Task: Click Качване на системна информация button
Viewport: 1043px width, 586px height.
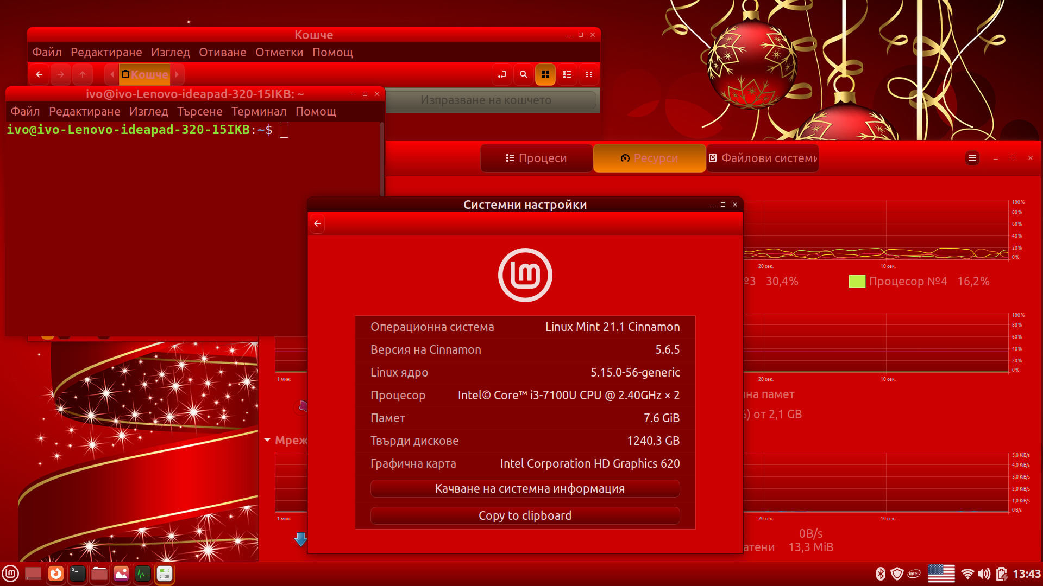Action: coord(525,488)
